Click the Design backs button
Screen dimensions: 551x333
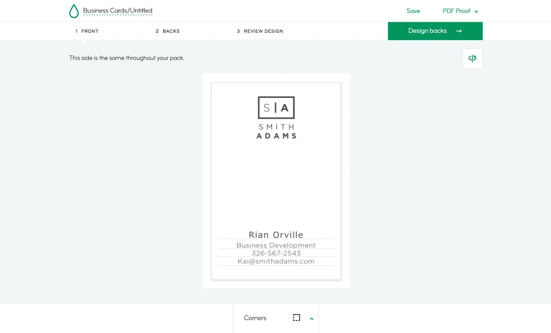click(435, 31)
